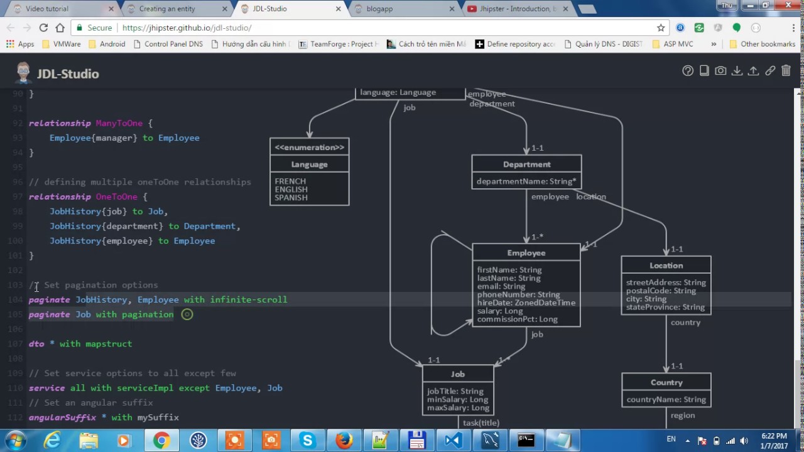Open Visual Studio Code from the taskbar
This screenshot has height=452, width=804.
click(x=453, y=441)
